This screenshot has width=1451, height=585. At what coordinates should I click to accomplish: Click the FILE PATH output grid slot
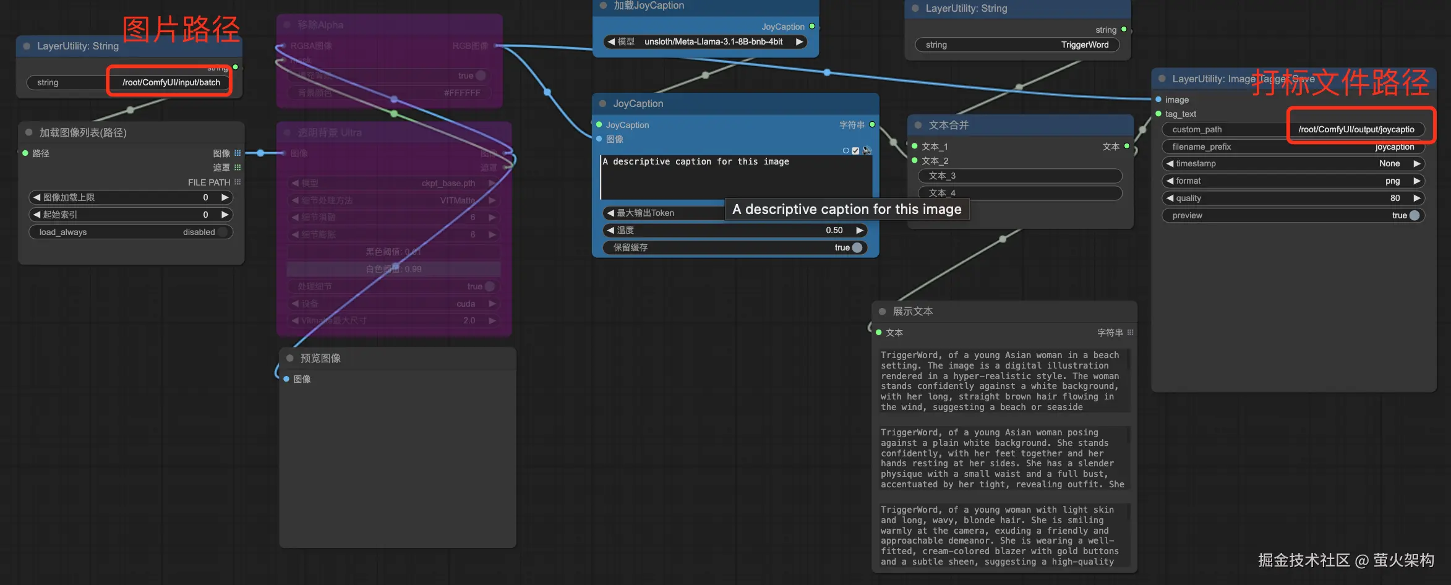click(x=238, y=182)
